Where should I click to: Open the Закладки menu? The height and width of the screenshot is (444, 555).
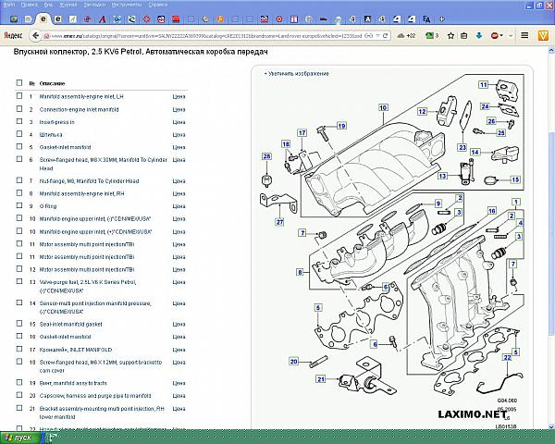(x=94, y=5)
